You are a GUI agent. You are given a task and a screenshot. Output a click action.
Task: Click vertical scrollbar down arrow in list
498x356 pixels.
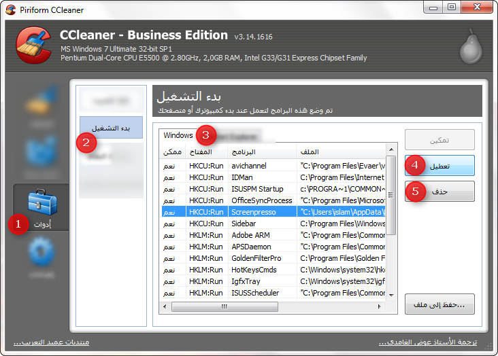[391, 293]
